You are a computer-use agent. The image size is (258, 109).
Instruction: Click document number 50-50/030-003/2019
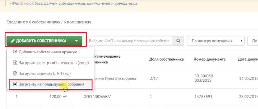click(204, 79)
